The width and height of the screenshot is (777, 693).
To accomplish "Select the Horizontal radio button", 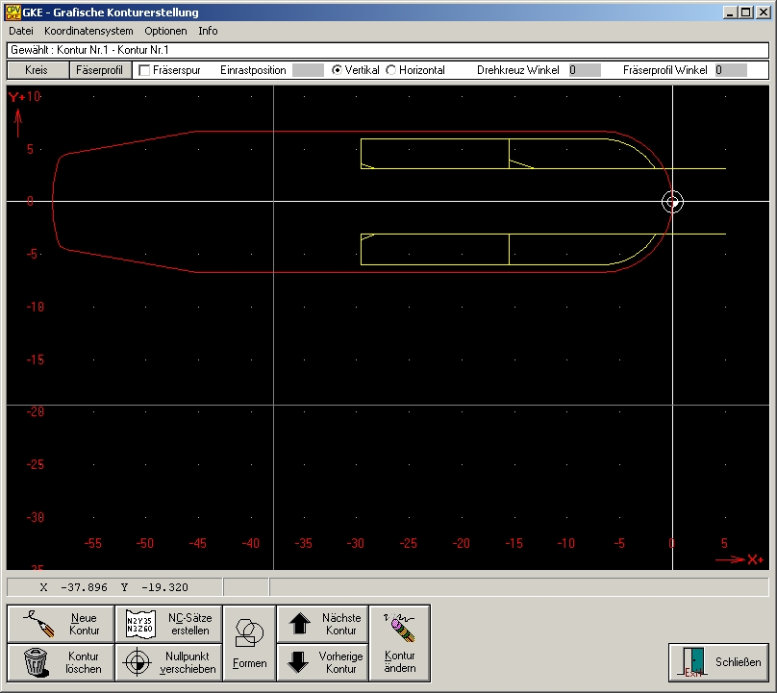I will coord(391,70).
